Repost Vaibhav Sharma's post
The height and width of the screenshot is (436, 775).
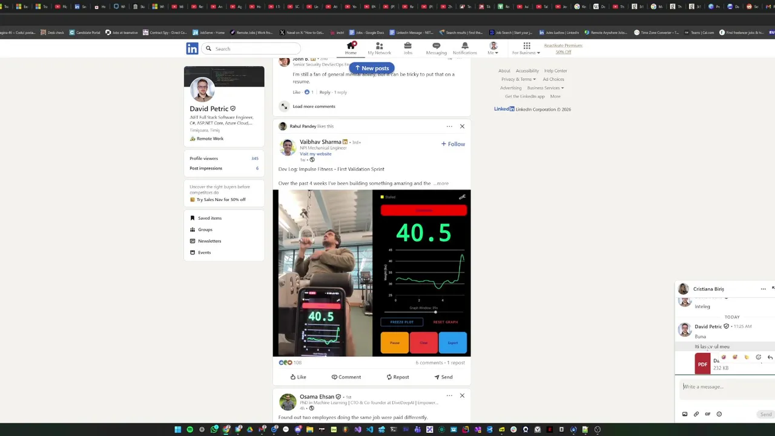(x=397, y=377)
